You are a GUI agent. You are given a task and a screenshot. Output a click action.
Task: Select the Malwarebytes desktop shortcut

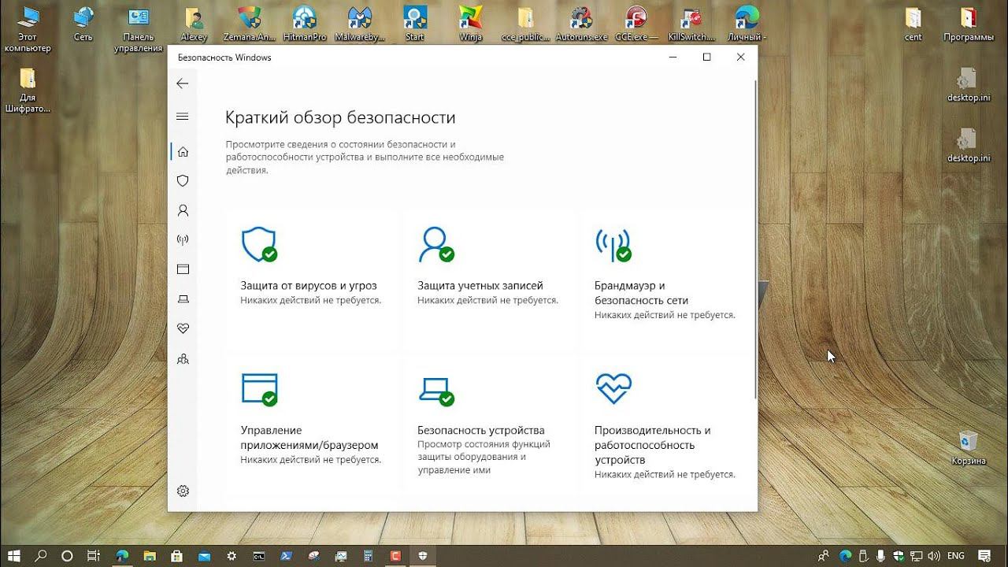pyautogui.click(x=359, y=24)
